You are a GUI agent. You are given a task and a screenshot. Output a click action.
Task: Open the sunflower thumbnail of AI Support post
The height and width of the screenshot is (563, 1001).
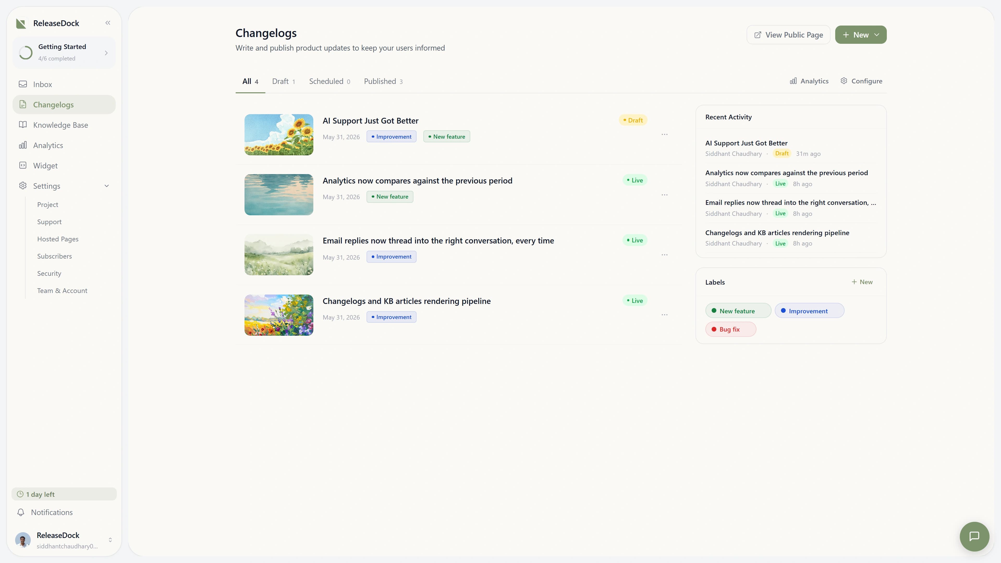pos(279,134)
